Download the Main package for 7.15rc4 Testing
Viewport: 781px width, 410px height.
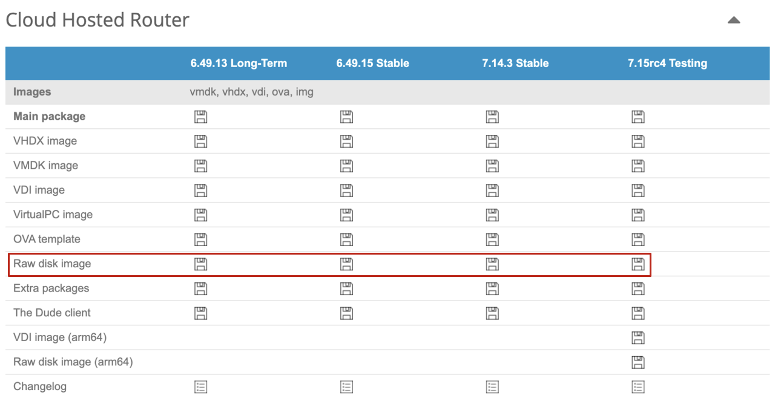pyautogui.click(x=638, y=116)
